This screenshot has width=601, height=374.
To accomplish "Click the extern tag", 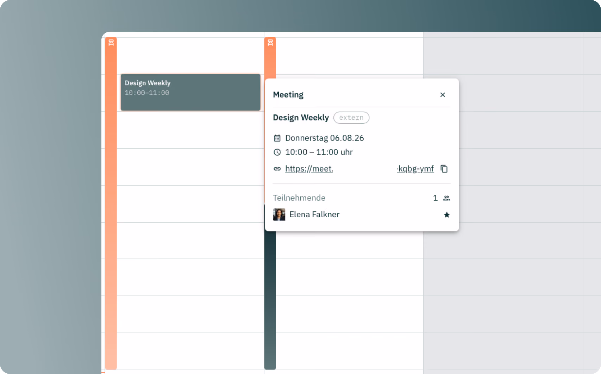I will 351,118.
